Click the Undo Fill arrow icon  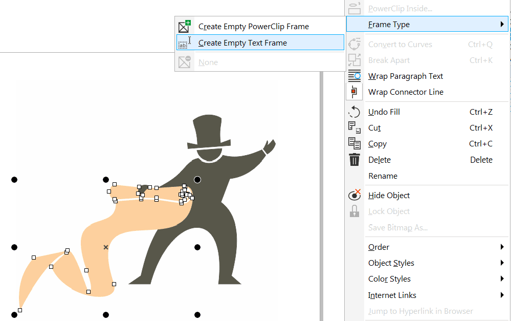click(354, 112)
